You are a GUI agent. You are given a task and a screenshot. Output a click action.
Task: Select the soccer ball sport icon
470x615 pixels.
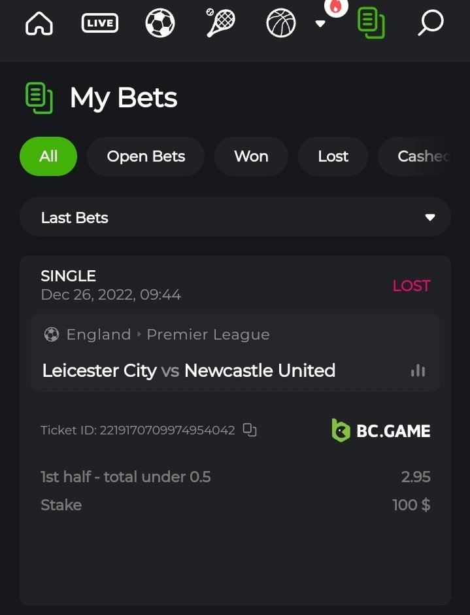[160, 24]
